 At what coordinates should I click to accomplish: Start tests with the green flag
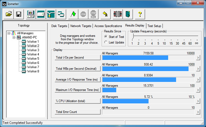click(73, 14)
